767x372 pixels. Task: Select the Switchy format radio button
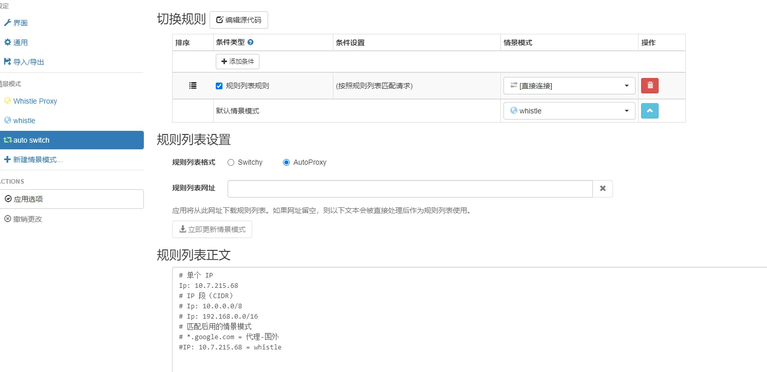(231, 162)
